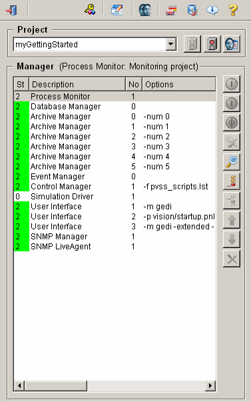Click the faces icon beside project selector
251x402 pixels.
(232, 44)
